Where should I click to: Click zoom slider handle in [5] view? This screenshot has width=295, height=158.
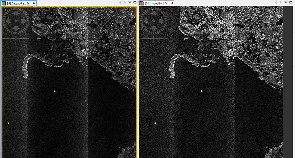(x=154, y=38)
